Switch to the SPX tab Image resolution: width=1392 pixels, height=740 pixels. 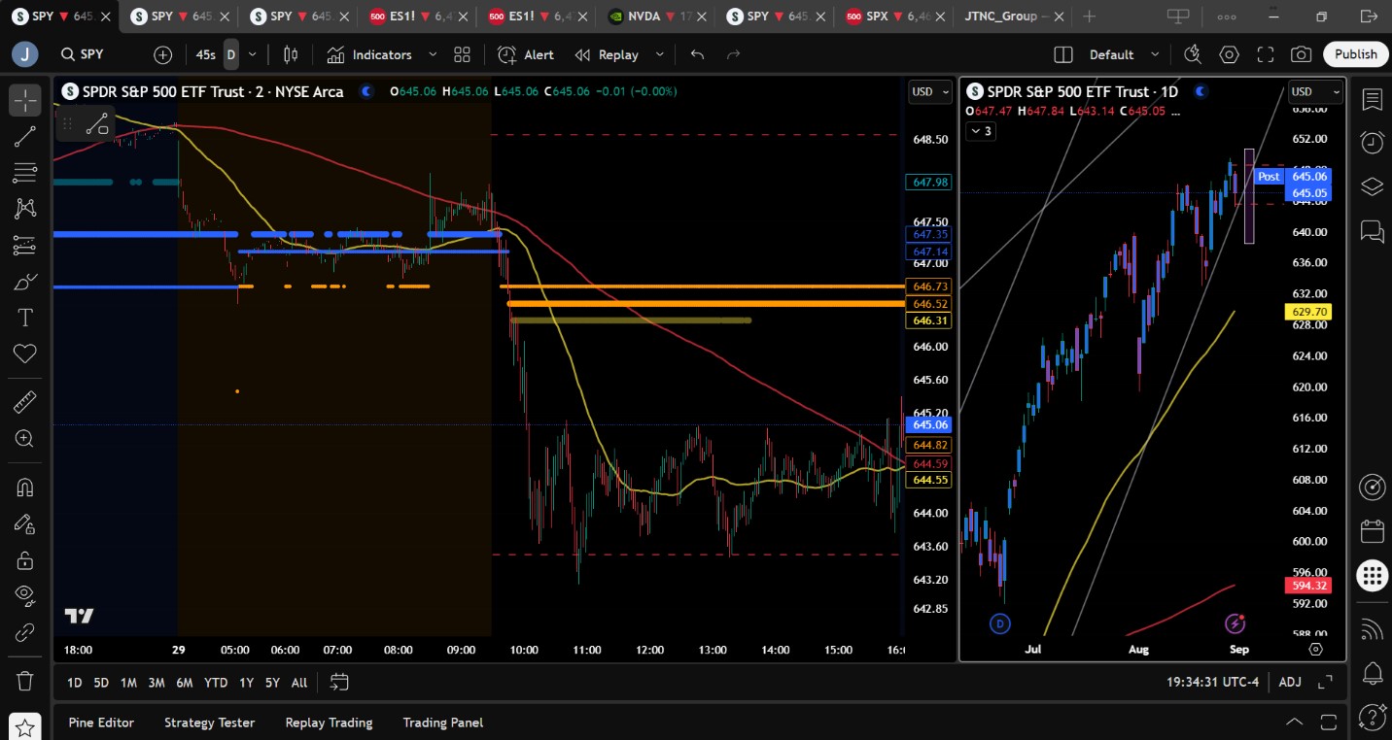(x=892, y=17)
